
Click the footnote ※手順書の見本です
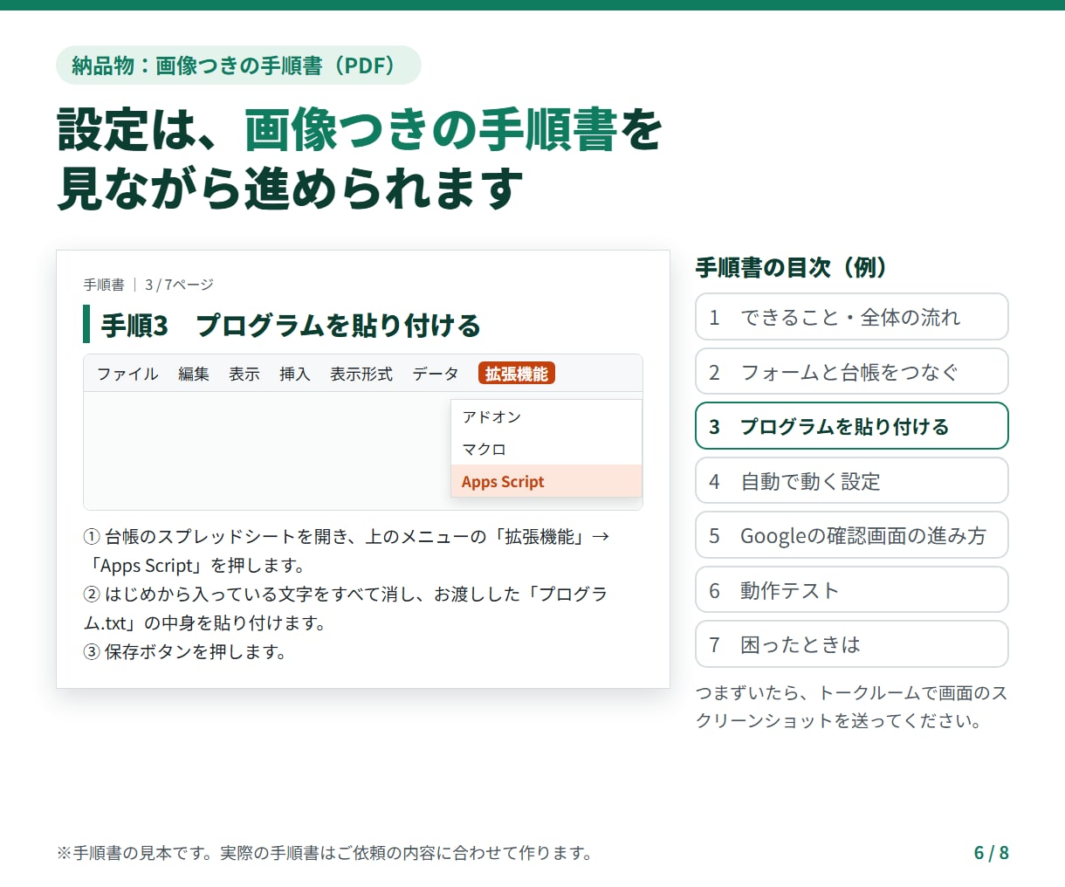point(325,853)
